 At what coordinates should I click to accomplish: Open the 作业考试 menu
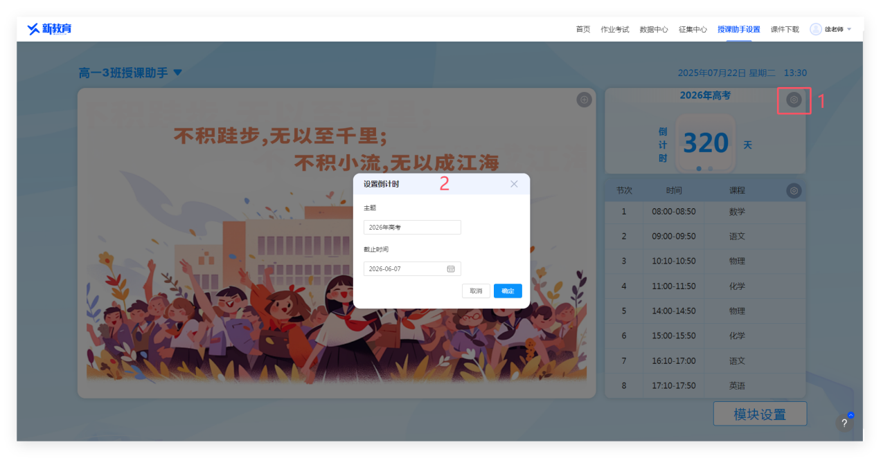pyautogui.click(x=615, y=29)
